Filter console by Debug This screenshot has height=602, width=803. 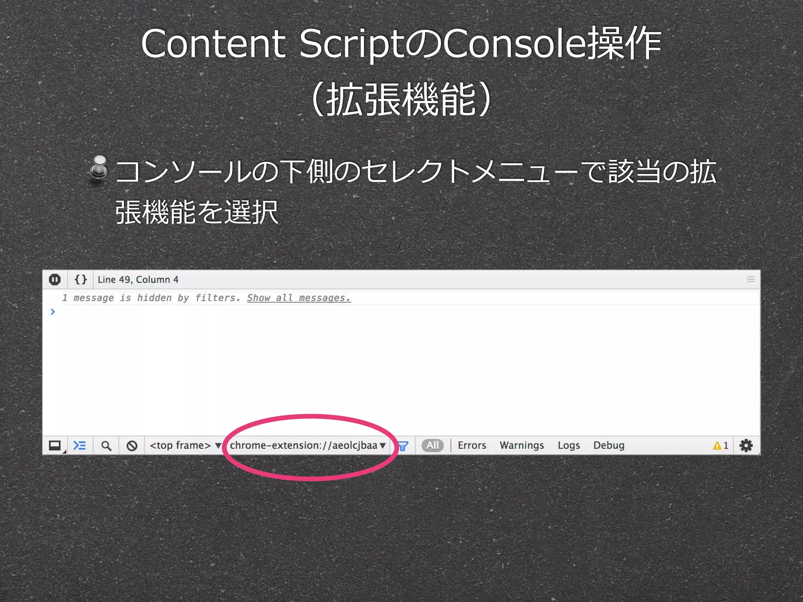point(609,446)
